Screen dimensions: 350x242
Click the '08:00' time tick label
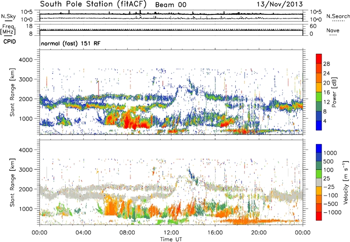(x=127, y=233)
